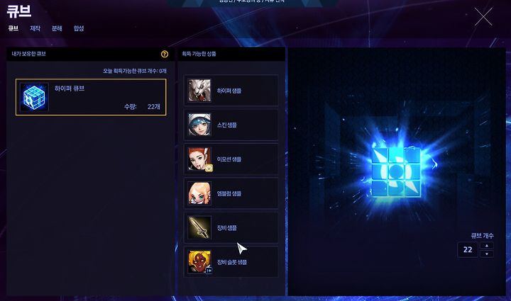Image resolution: width=511 pixels, height=301 pixels.
Task: Switch to the 분해 tab
Action: [x=57, y=28]
